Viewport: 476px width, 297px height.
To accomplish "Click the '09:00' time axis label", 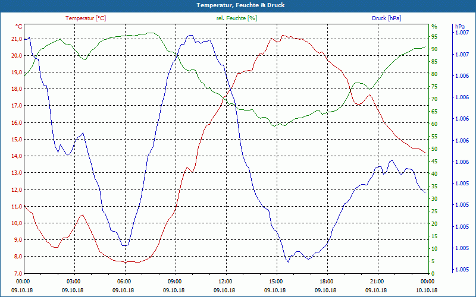I will [x=174, y=281].
